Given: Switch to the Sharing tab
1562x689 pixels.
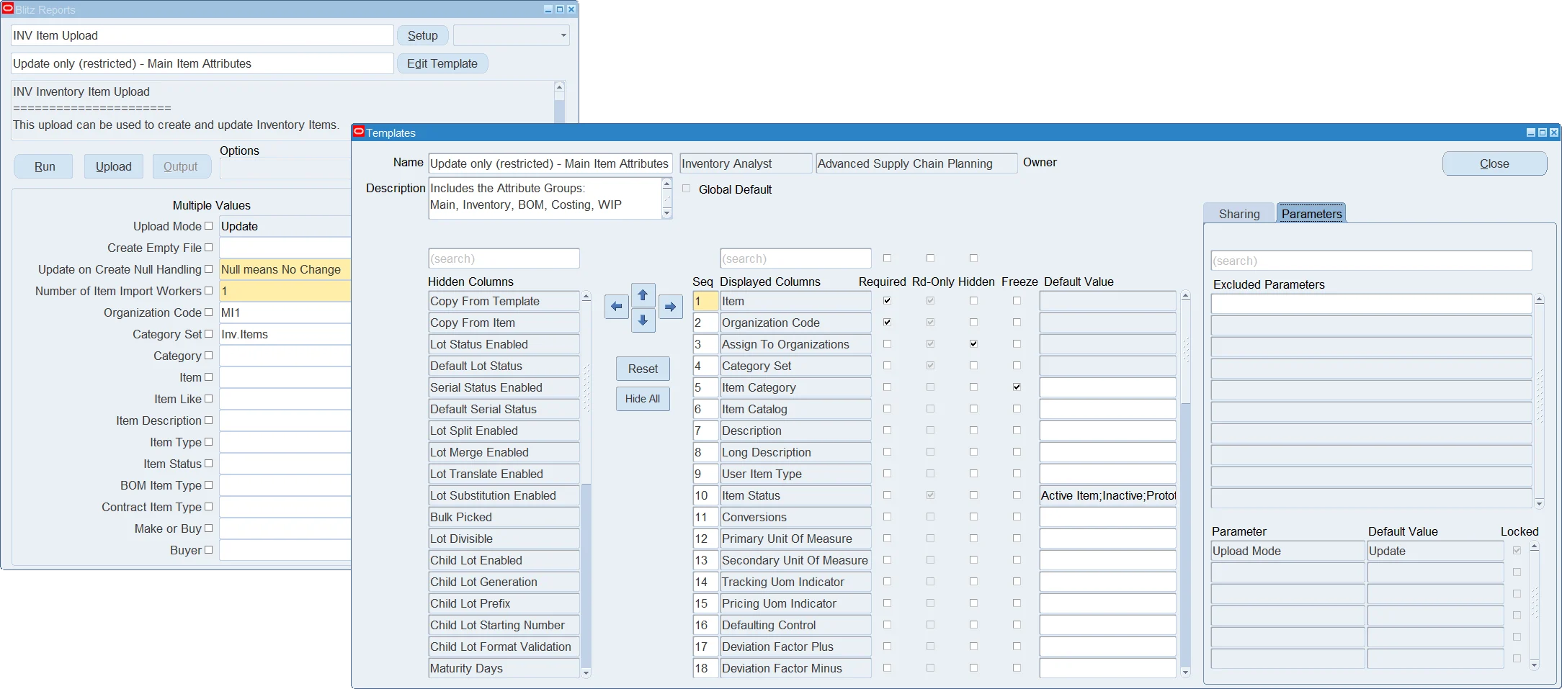Looking at the screenshot, I should pyautogui.click(x=1239, y=214).
